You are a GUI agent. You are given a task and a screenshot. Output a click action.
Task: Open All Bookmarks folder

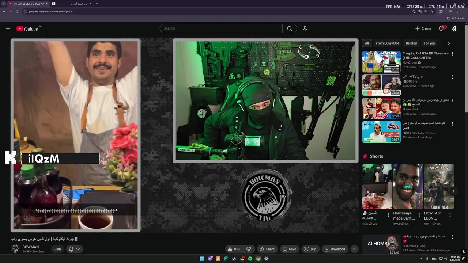(456, 18)
